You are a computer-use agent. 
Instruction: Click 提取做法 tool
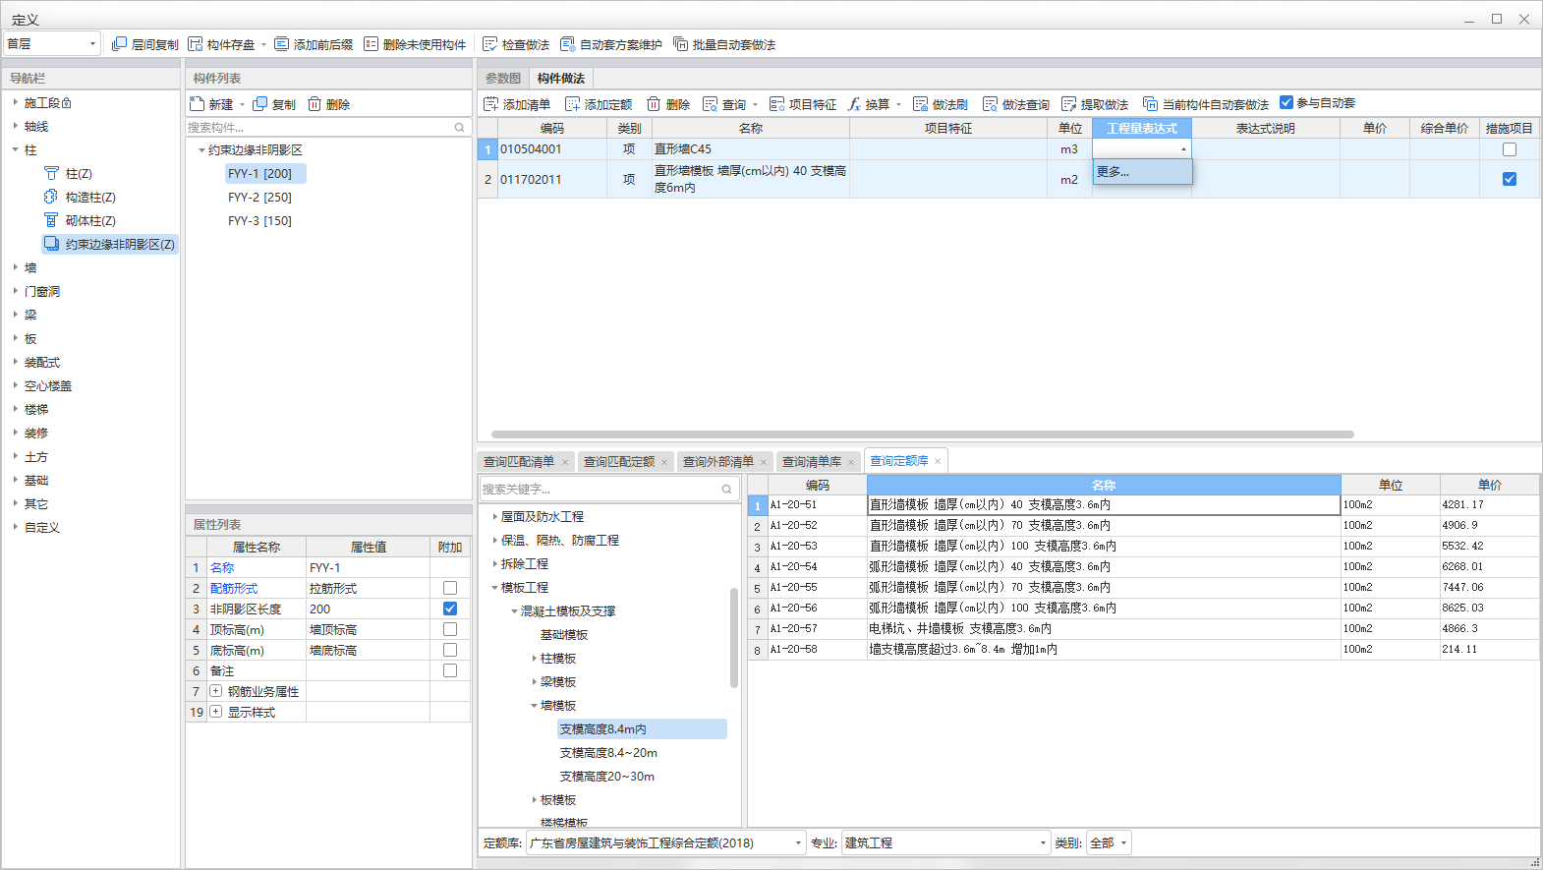coord(1095,104)
